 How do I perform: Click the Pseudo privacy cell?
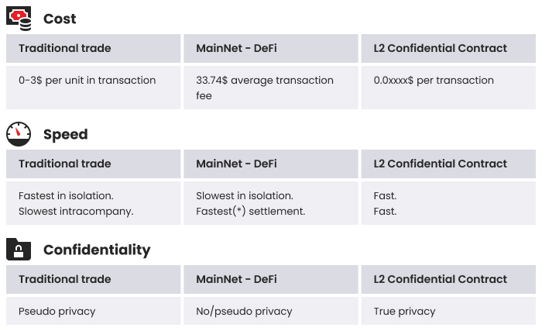click(x=94, y=311)
